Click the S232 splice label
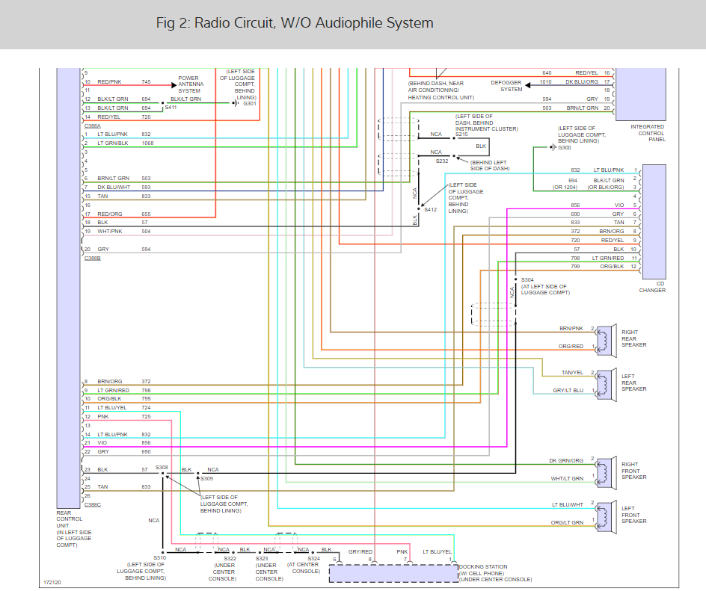 (442, 161)
